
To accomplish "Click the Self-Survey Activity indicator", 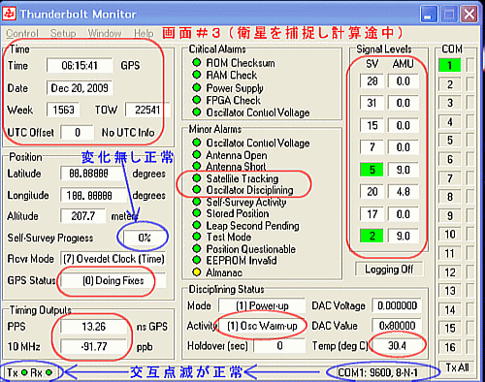I will 196,202.
